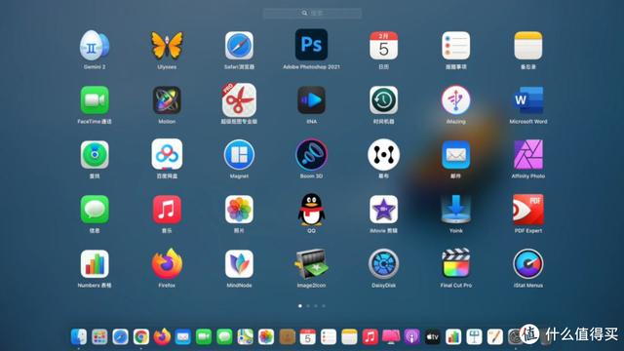Launch the Yoink app
Image resolution: width=624 pixels, height=351 pixels.
(x=455, y=209)
